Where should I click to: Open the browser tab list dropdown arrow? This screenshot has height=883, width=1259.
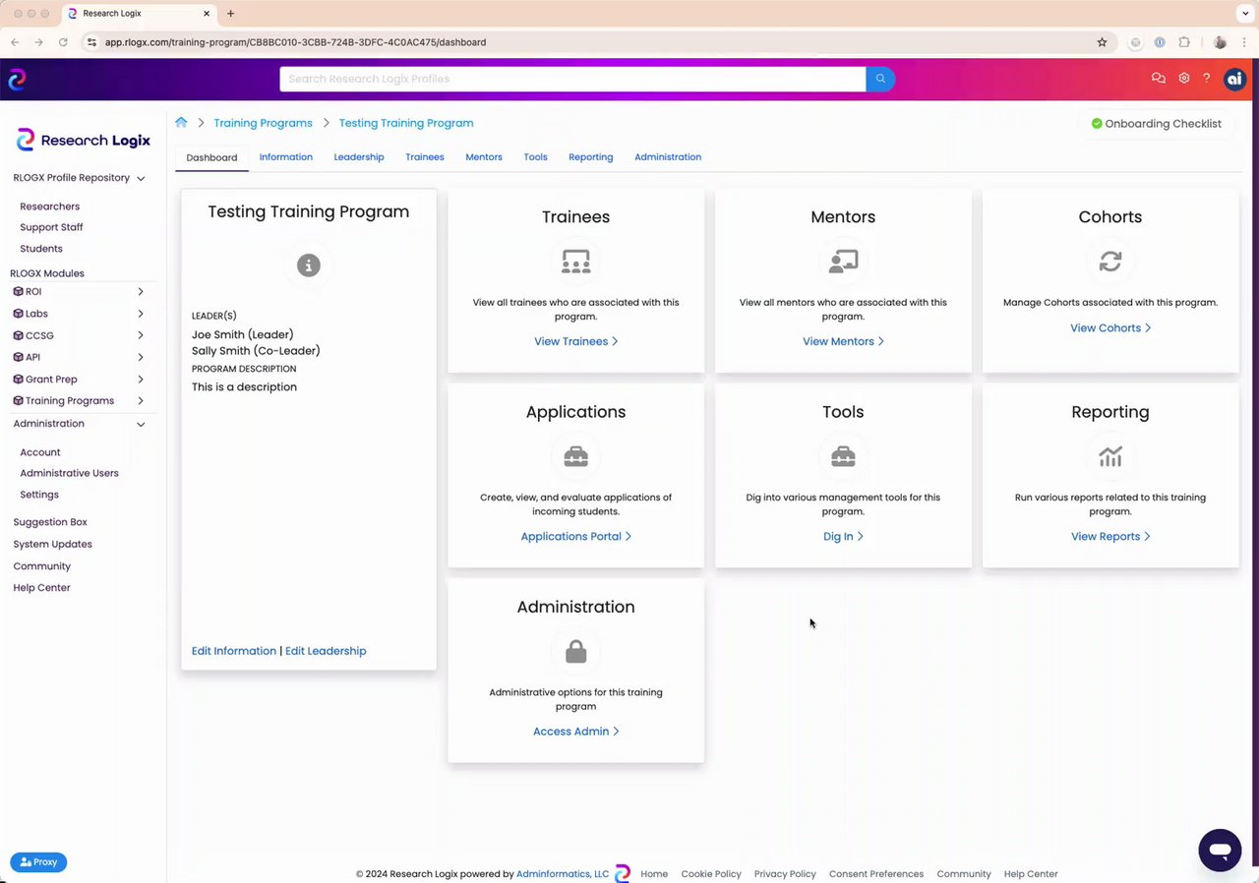click(x=1244, y=14)
